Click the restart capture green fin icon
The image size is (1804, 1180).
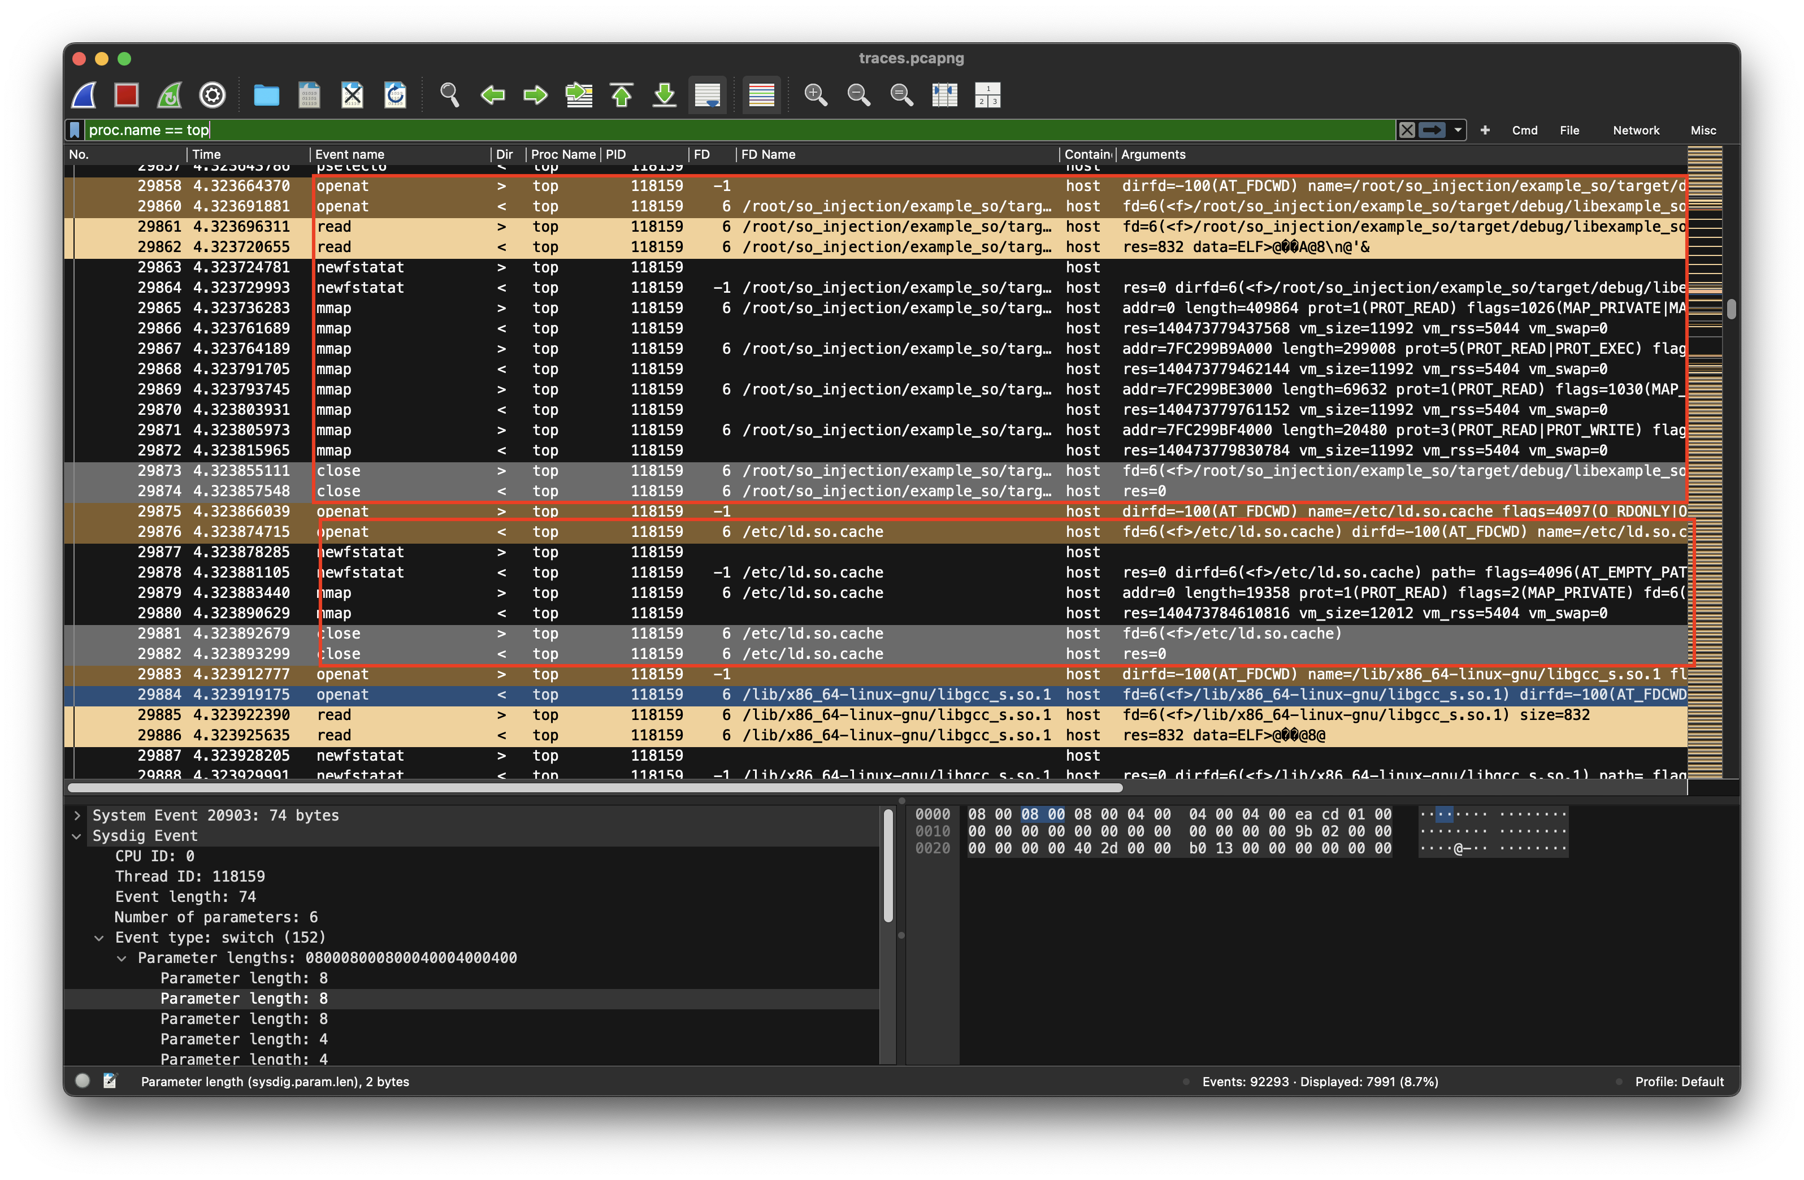pyautogui.click(x=169, y=95)
